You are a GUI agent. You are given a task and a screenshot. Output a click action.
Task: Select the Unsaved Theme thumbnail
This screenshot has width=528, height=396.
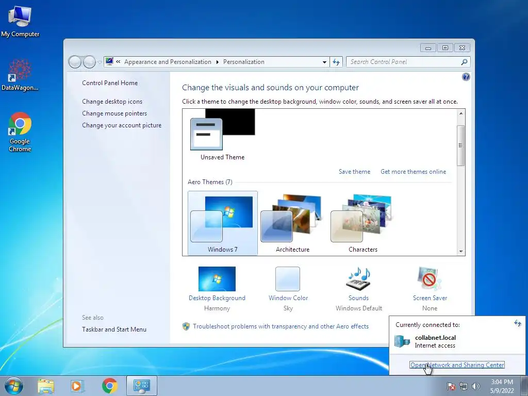[223, 135]
